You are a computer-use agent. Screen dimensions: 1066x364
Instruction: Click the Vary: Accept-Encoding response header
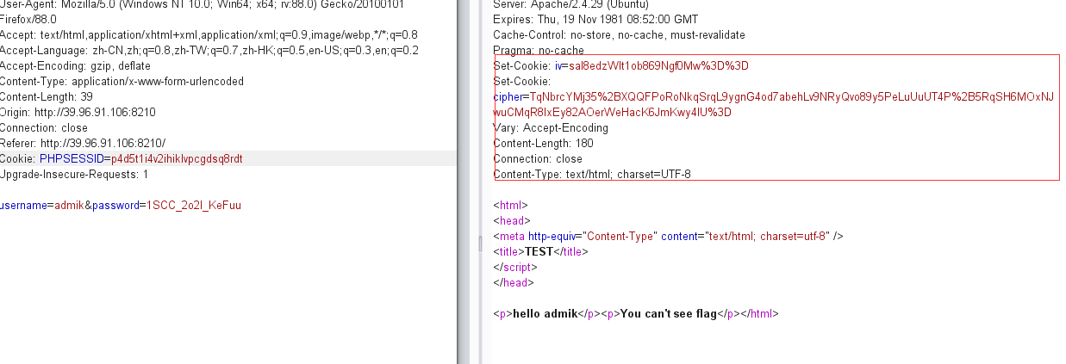point(551,128)
